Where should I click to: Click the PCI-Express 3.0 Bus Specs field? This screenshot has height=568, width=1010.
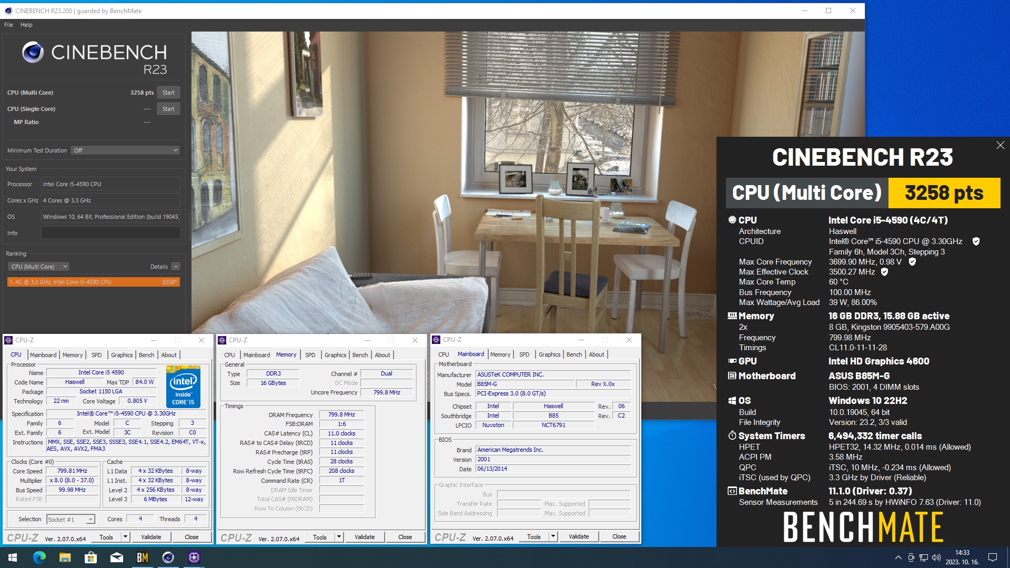pyautogui.click(x=553, y=393)
